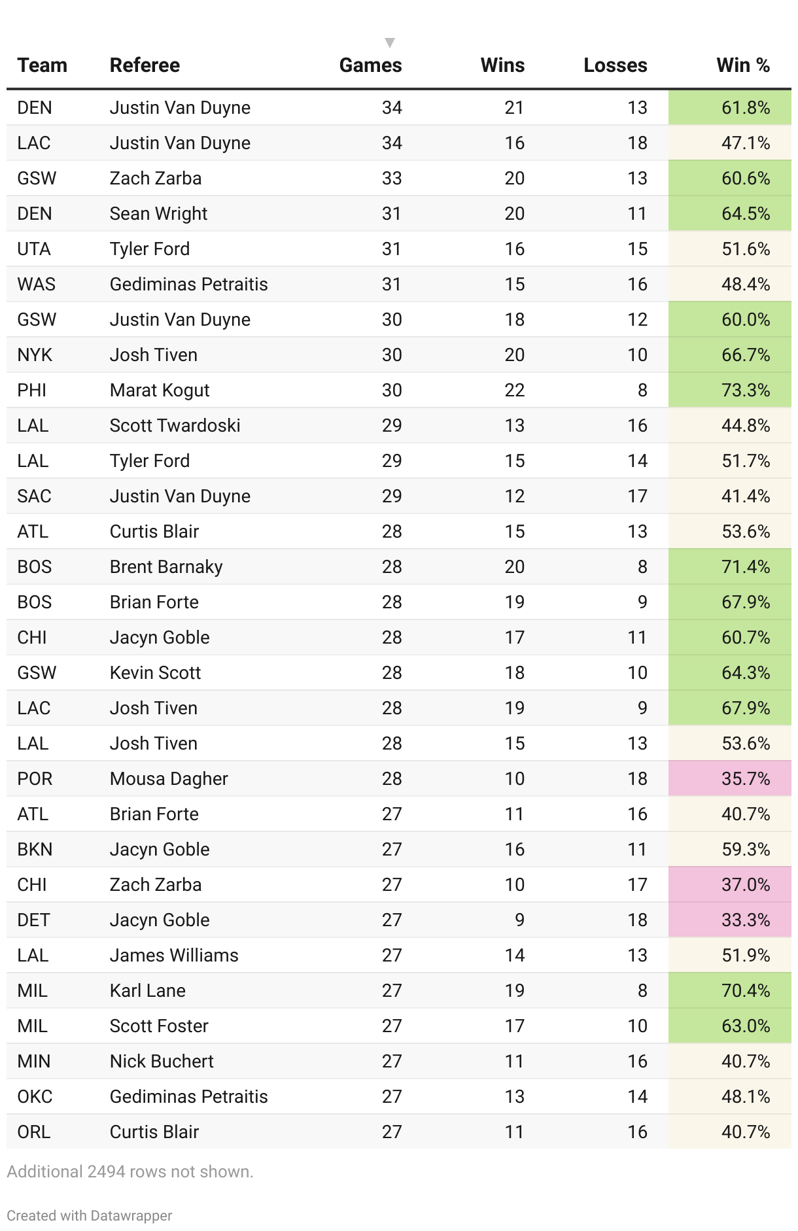798x1231 pixels.
Task: Select the MIL Karl Lane row
Action: tap(399, 991)
